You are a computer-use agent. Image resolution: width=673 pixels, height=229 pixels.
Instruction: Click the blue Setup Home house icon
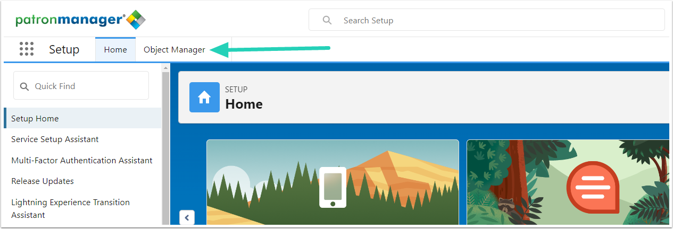pyautogui.click(x=204, y=97)
